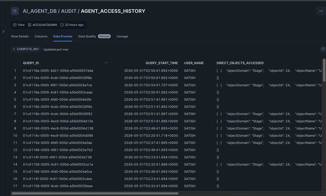Screen dimensions: 326x196
Task: Select query ID 01c4116b-0005-4fd0-000d-a5fe0004e0fe
Action: 57,99
